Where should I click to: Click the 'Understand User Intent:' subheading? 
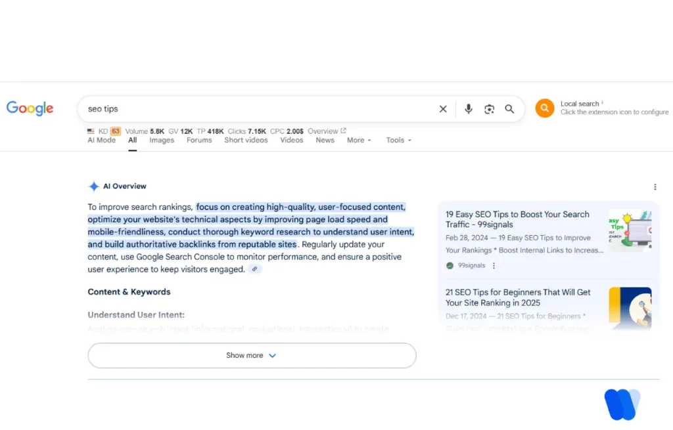click(136, 314)
